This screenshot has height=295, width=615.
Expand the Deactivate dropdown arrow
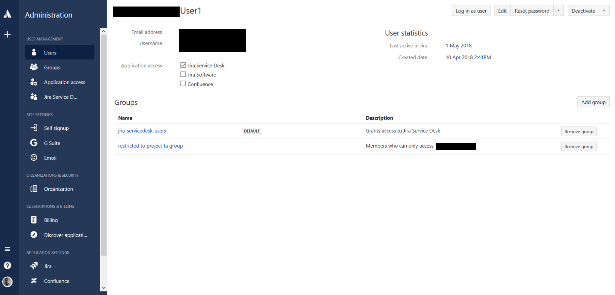(604, 11)
